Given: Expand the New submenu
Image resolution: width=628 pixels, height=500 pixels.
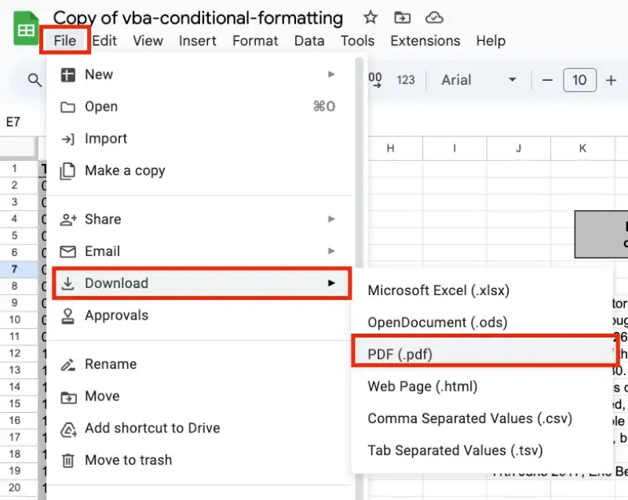Looking at the screenshot, I should tap(201, 75).
